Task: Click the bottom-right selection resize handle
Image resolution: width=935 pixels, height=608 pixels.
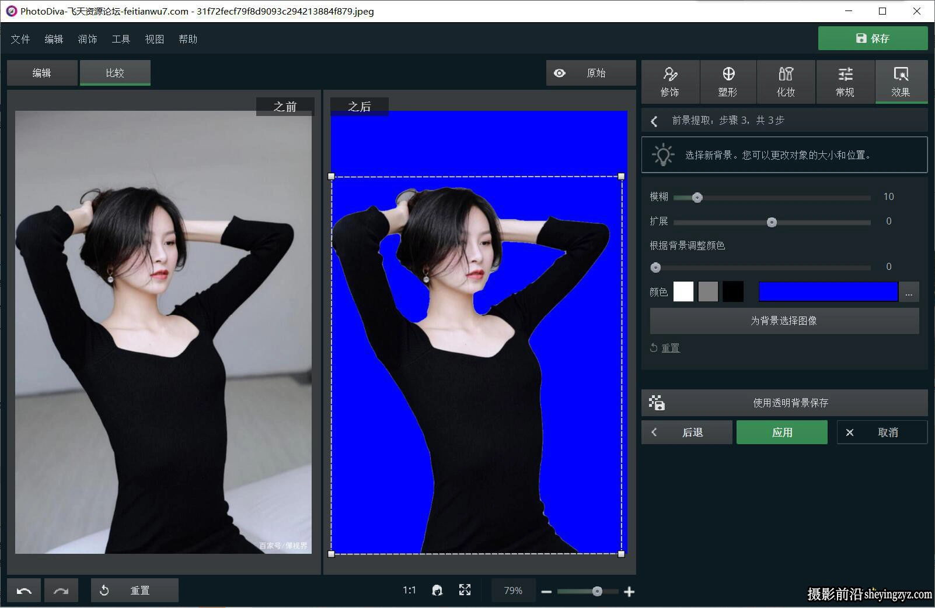Action: tap(622, 554)
